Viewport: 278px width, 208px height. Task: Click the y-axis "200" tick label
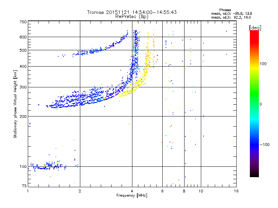click(23, 116)
